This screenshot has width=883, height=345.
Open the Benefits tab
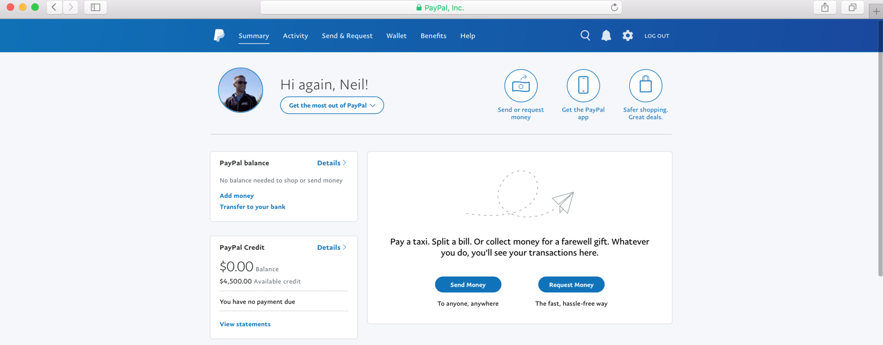[x=433, y=36]
